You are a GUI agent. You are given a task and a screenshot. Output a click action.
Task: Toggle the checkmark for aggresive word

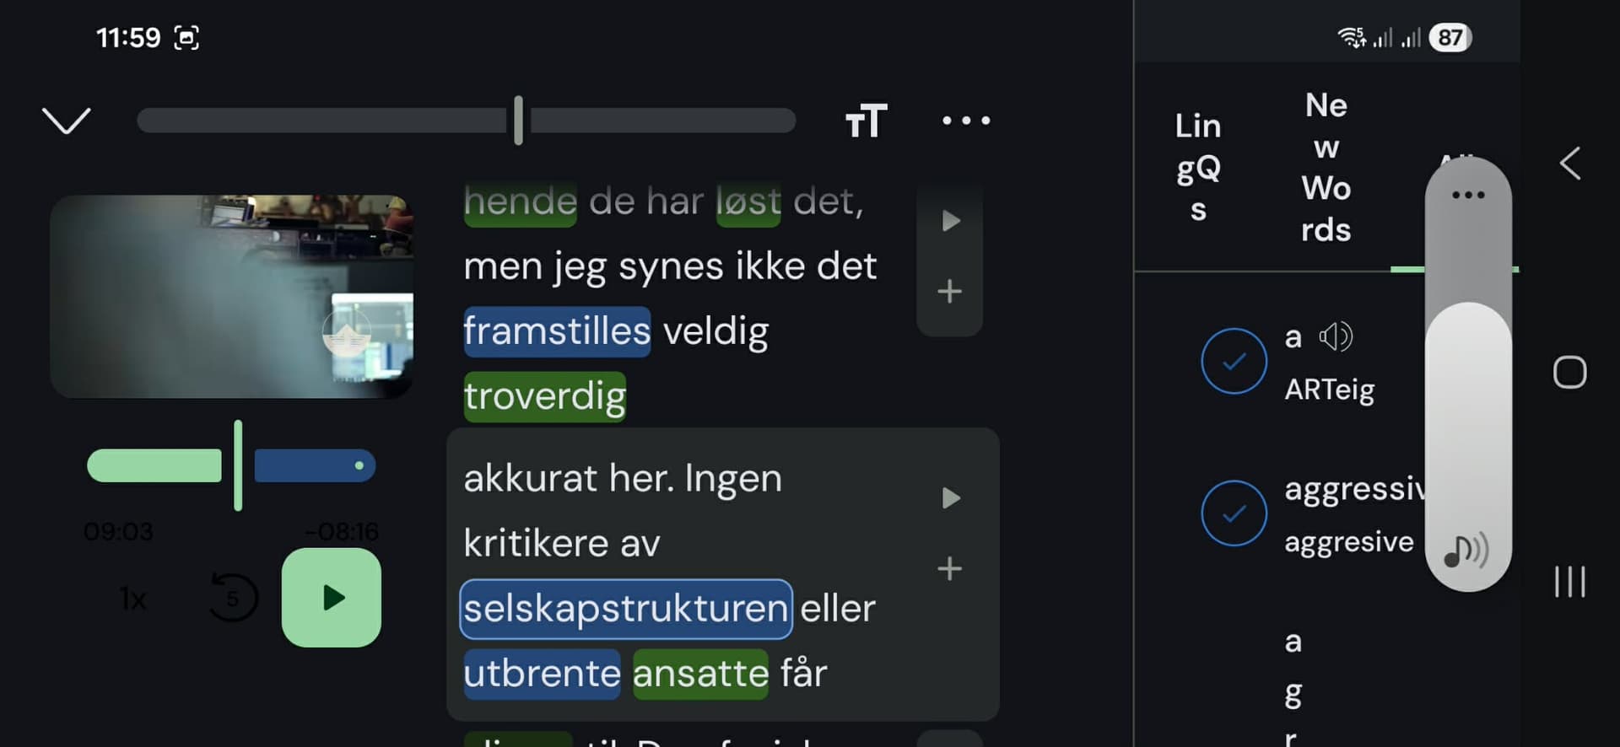pyautogui.click(x=1234, y=513)
